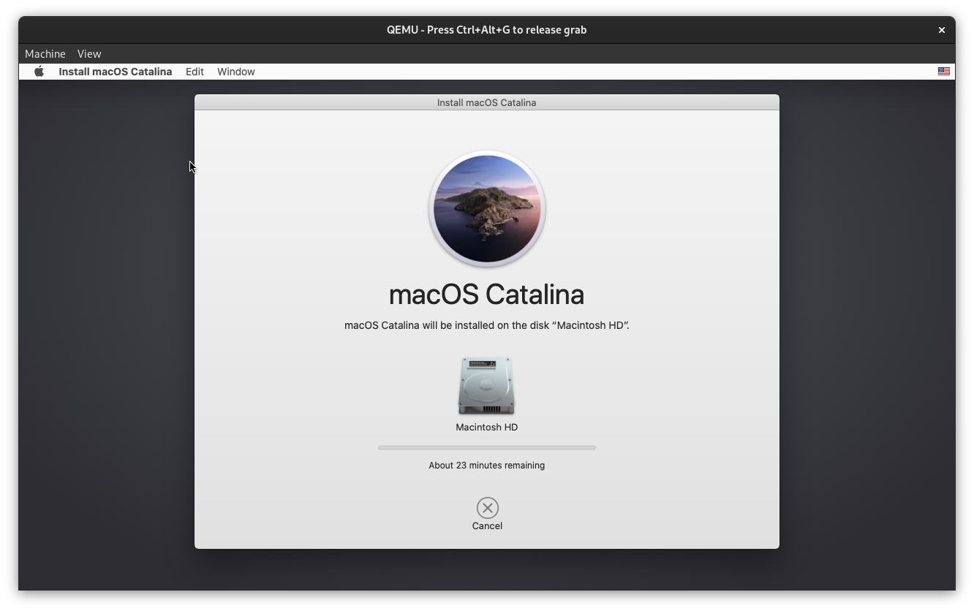Click the Apple logo in the menu bar
Viewport: 974px width, 611px height.
click(x=39, y=71)
